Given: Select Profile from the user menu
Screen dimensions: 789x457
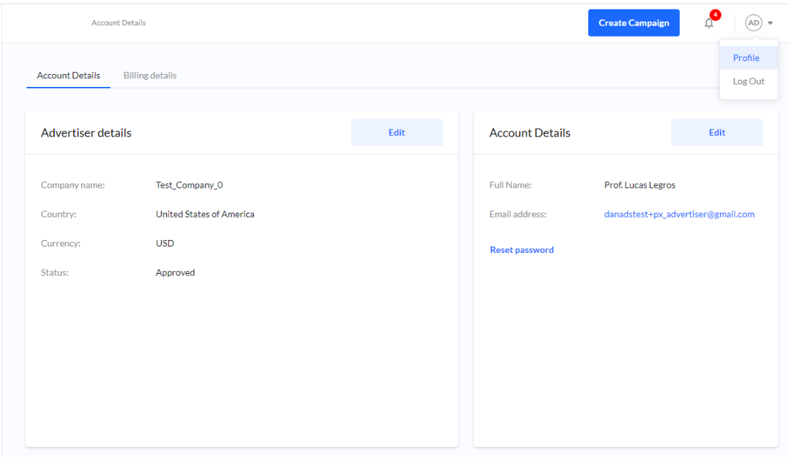Looking at the screenshot, I should (746, 58).
